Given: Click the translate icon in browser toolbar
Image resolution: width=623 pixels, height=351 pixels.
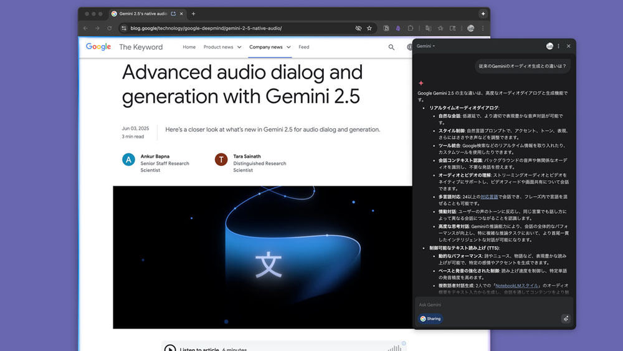Looking at the screenshot, I should point(429,28).
